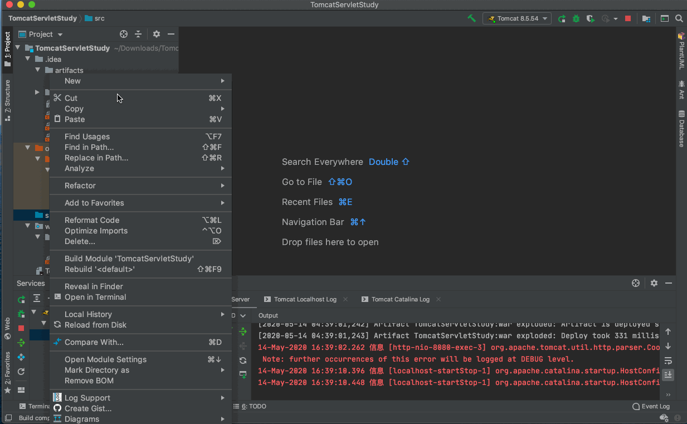Click the green Build hammer icon
Screen dimensions: 687x424
coord(472,18)
